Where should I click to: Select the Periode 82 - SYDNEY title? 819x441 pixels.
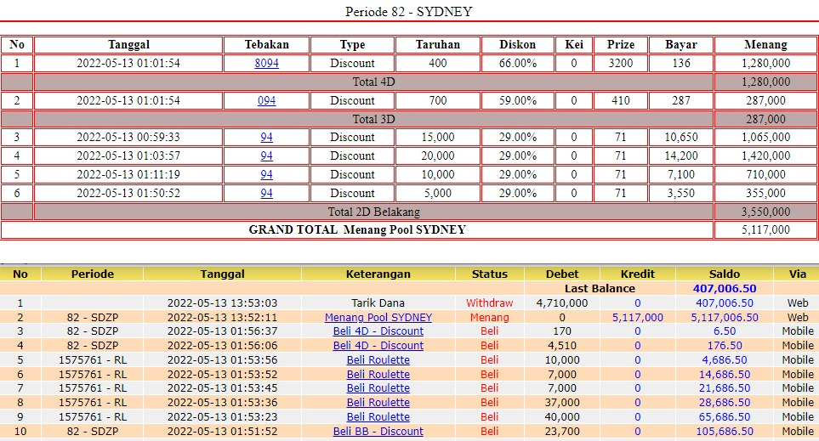pos(409,12)
